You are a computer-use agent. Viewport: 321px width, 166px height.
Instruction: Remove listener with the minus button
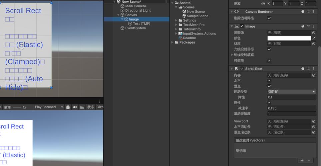[x=309, y=160]
